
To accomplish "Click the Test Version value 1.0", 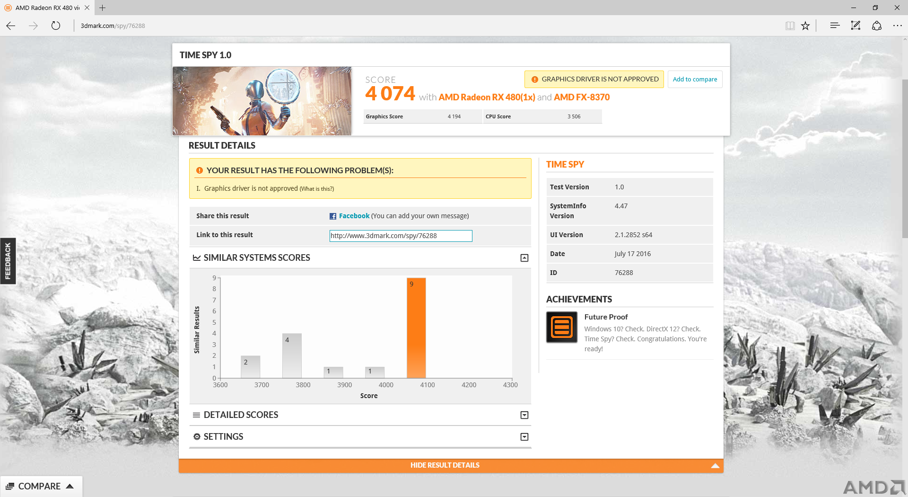I will (619, 187).
